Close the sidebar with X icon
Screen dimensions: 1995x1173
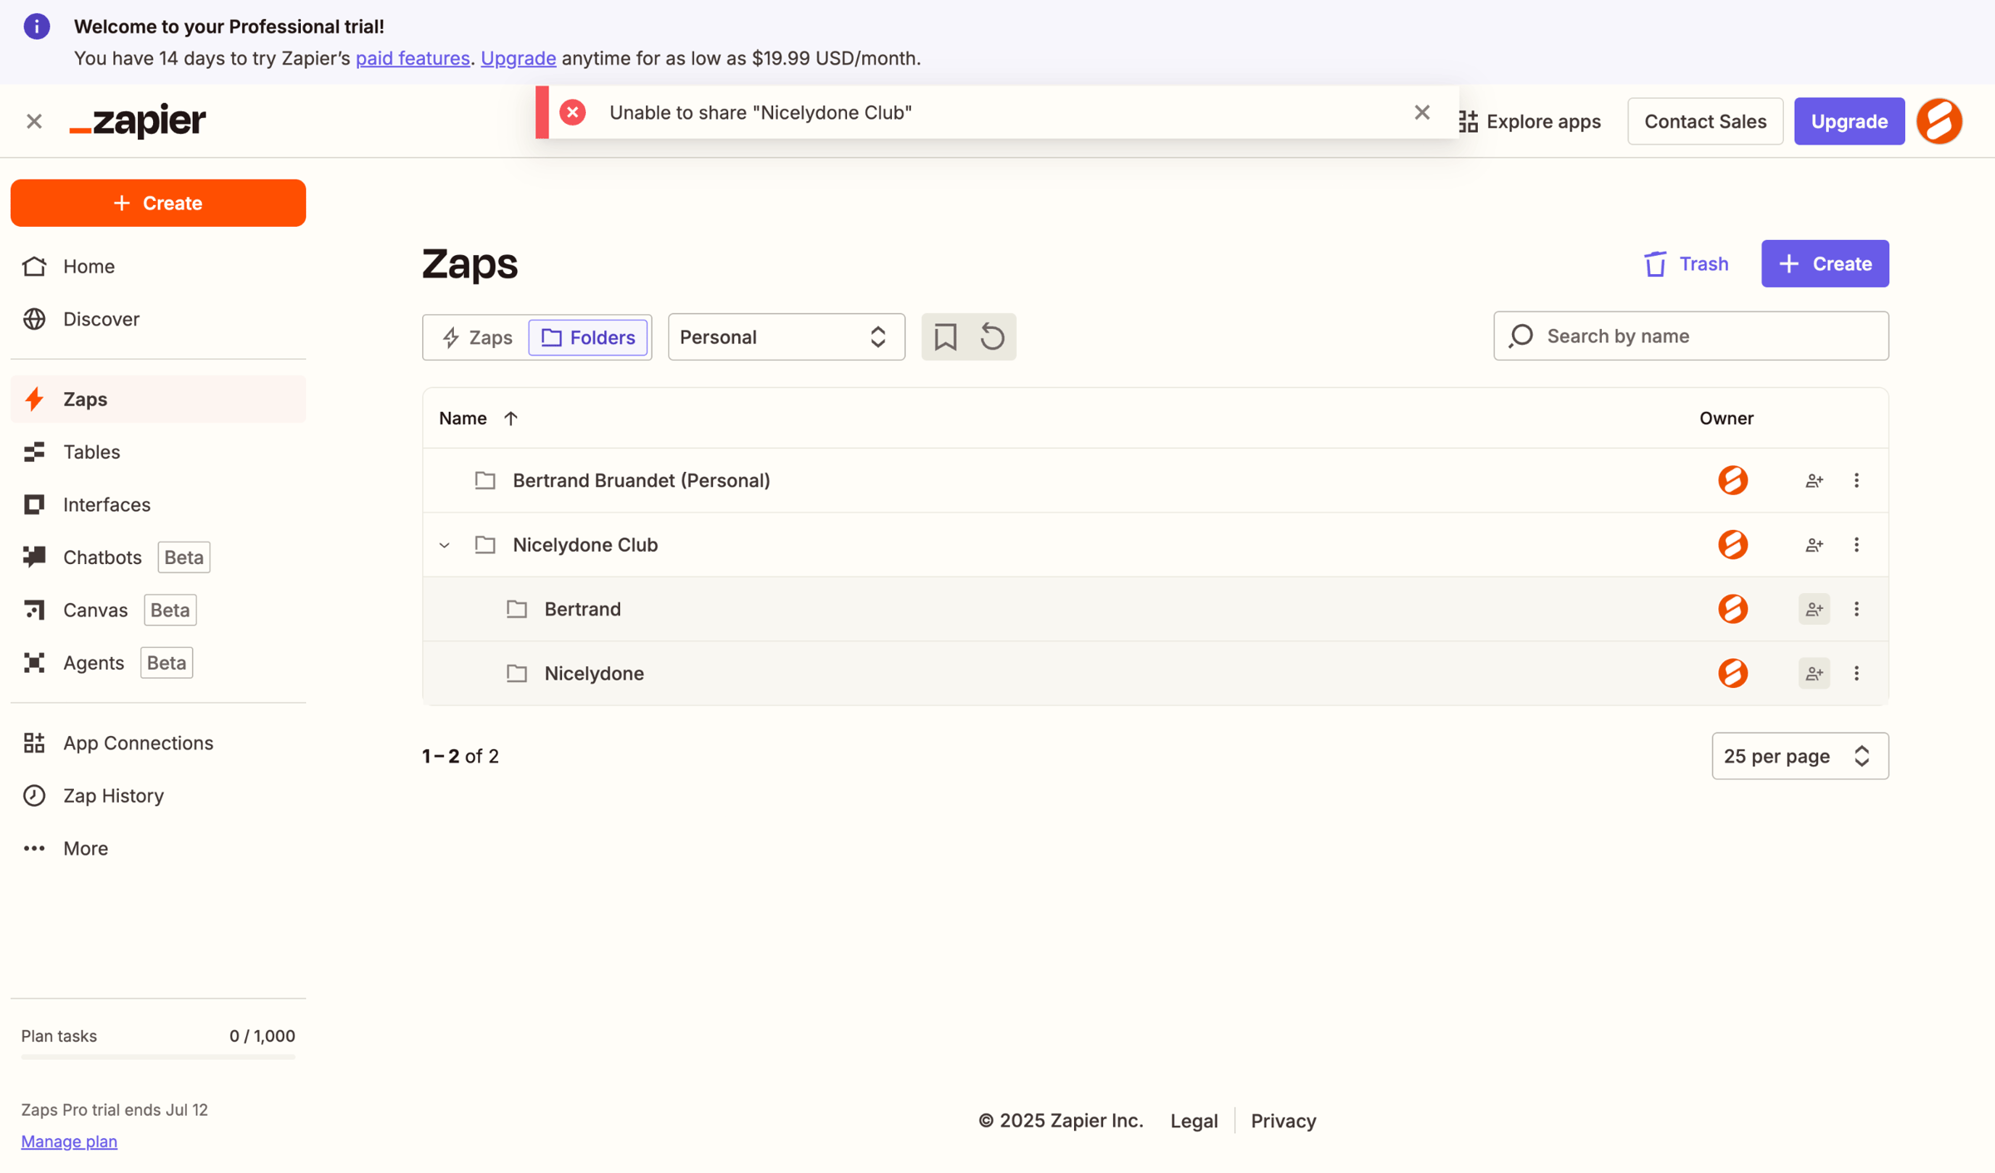34,121
